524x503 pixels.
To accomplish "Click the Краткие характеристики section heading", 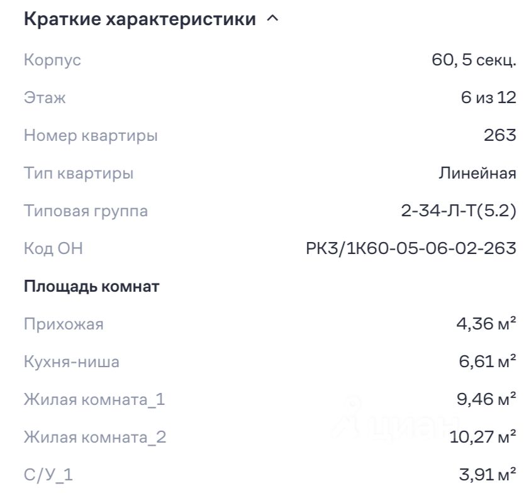I will (140, 19).
